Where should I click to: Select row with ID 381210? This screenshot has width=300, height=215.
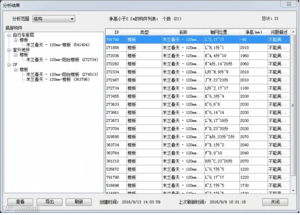198,161
